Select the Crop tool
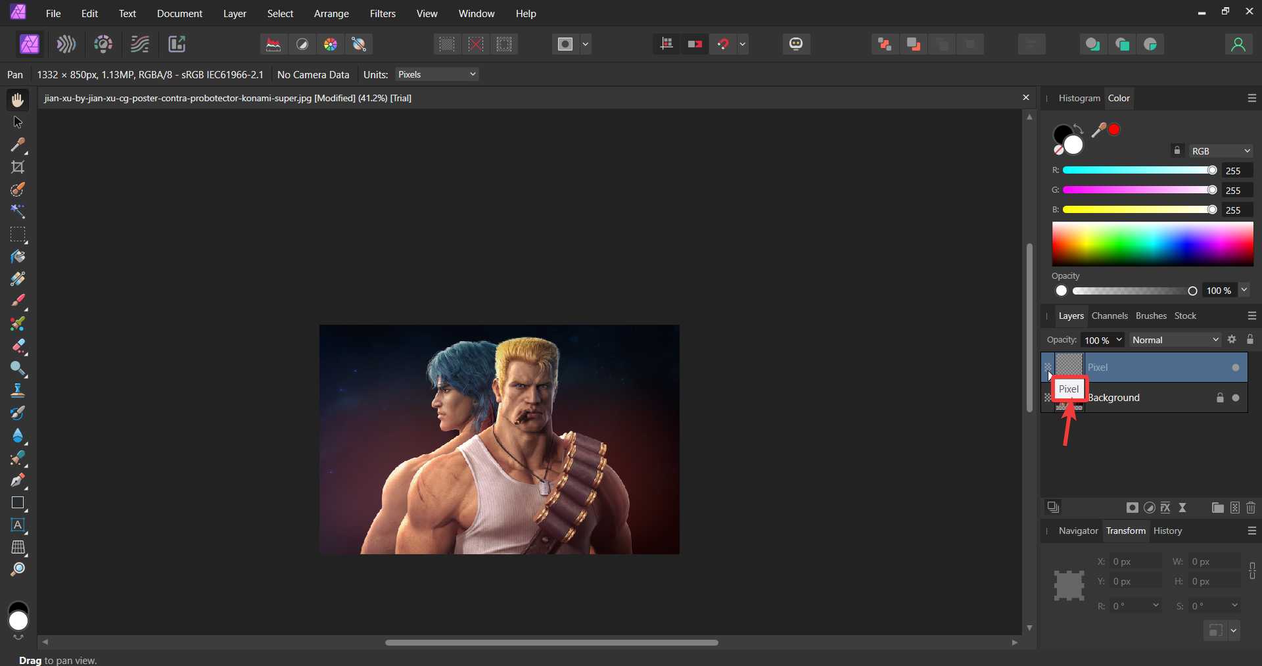The image size is (1262, 666). [x=18, y=167]
